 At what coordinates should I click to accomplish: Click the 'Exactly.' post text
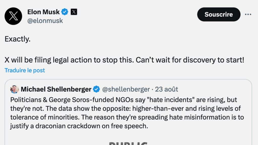[18, 39]
